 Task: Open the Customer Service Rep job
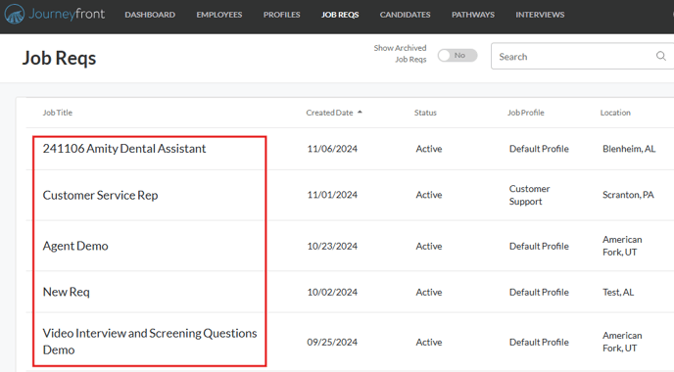coord(100,195)
